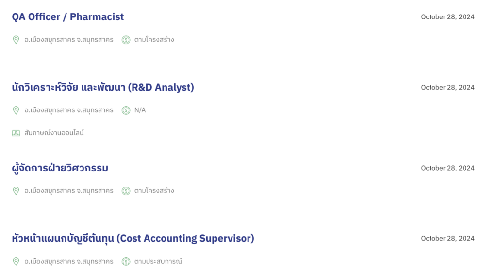Click ตามโครงสร้าง salary text under QA Officer

[154, 40]
